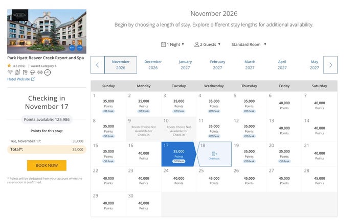Advance months with right chevron arrow

click(330, 65)
